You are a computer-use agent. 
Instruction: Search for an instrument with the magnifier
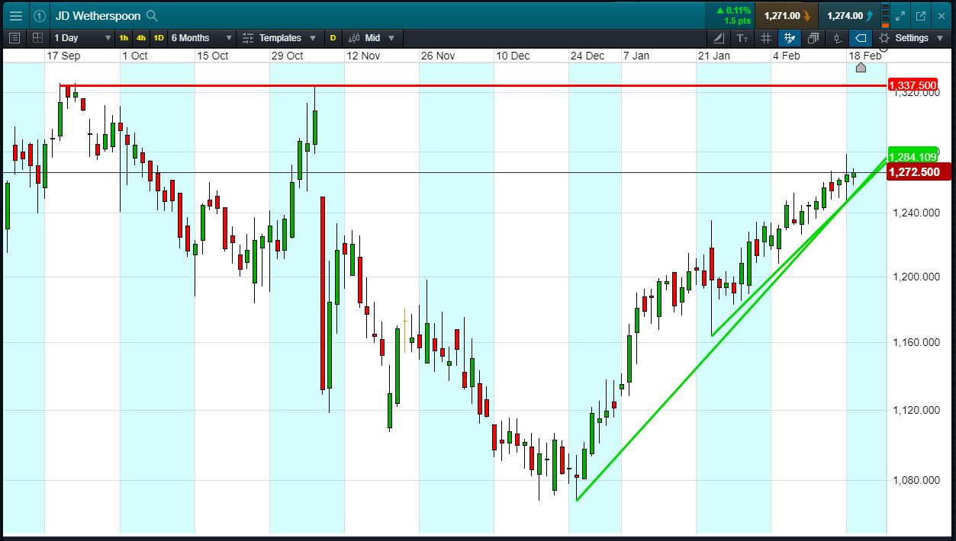pos(152,15)
